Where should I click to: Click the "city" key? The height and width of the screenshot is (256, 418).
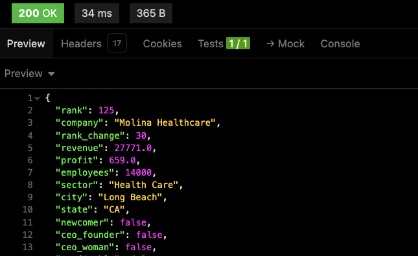(71, 197)
